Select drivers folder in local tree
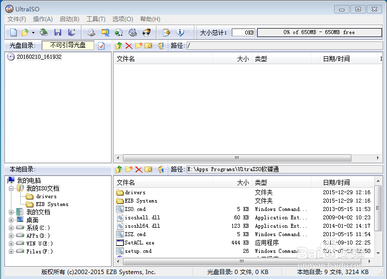 [46, 196]
